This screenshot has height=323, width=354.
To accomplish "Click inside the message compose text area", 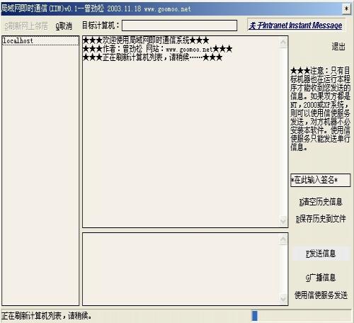I will click(181, 269).
